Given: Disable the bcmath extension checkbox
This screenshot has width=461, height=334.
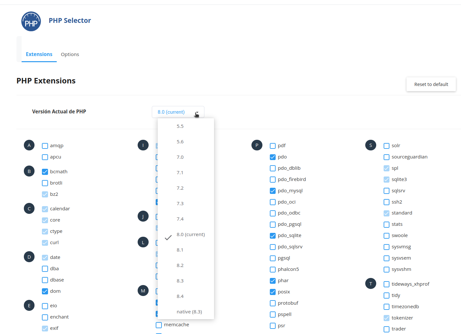Looking at the screenshot, I should pyautogui.click(x=45, y=172).
